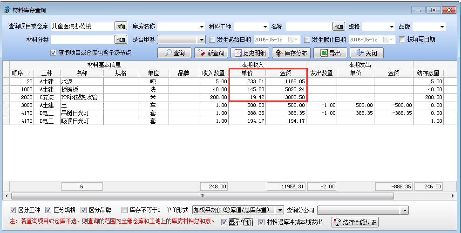Click the lookup icon beside 名称 field

339,27
